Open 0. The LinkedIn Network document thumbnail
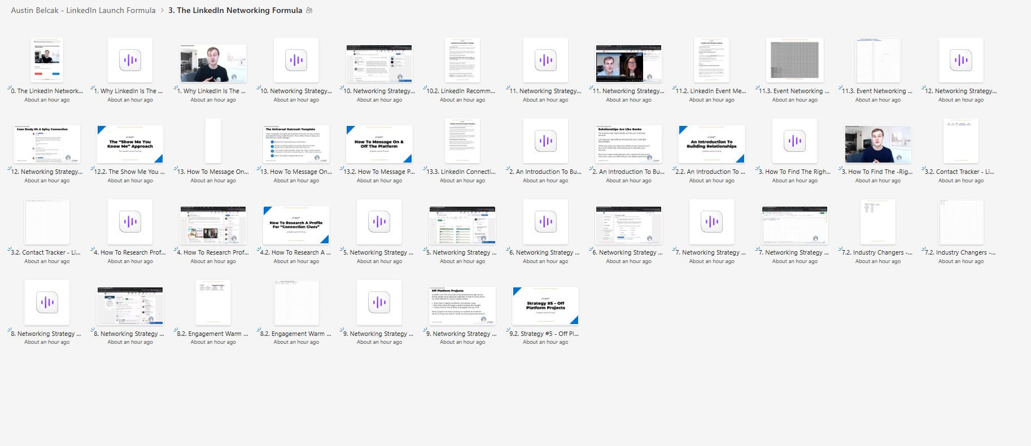This screenshot has width=1031, height=446. (x=47, y=60)
